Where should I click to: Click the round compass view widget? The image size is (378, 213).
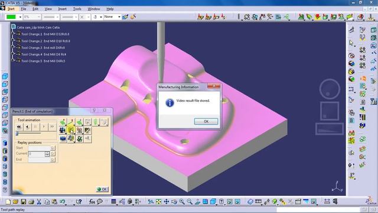(x=330, y=89)
